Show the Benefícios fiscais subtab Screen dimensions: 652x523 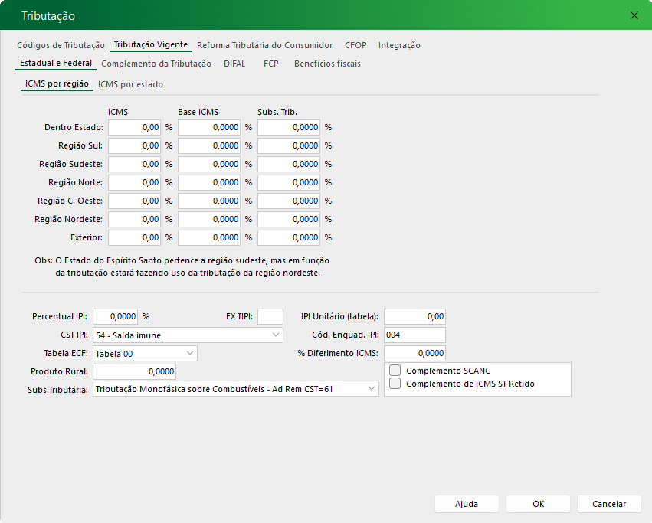click(327, 64)
